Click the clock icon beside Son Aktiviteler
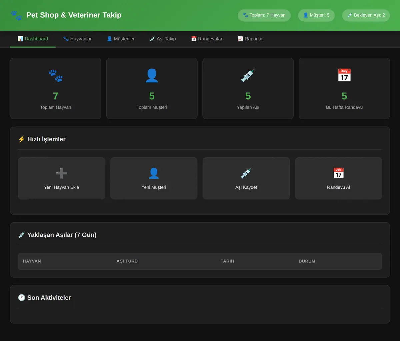 click(x=22, y=298)
